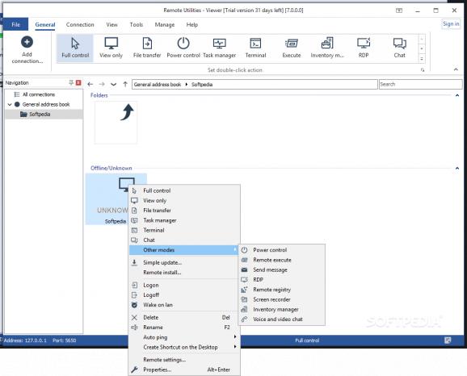
Task: Click the Sign in link
Action: (x=451, y=23)
